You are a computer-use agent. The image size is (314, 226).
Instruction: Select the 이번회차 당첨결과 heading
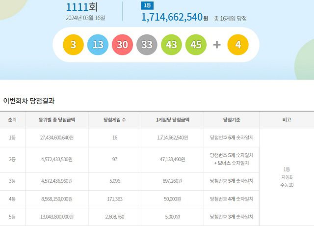29,101
